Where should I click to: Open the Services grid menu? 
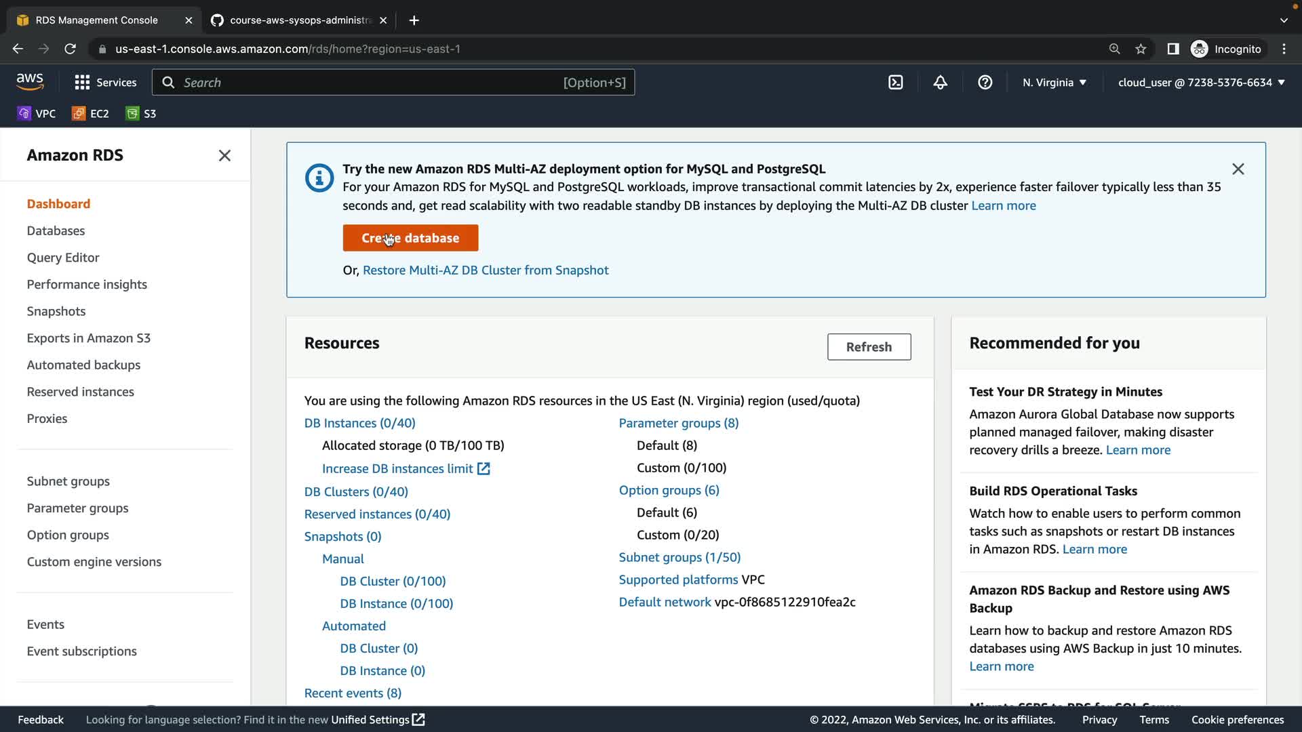[106, 82]
